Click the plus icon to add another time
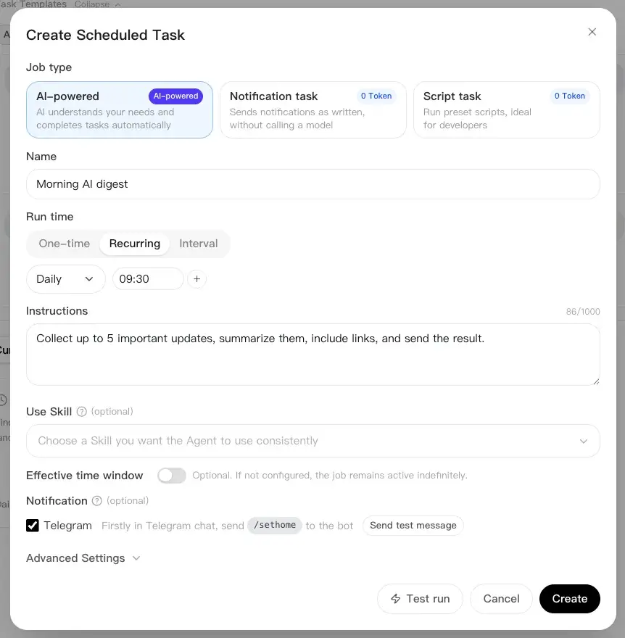Screen dimensions: 625x638 pos(196,278)
